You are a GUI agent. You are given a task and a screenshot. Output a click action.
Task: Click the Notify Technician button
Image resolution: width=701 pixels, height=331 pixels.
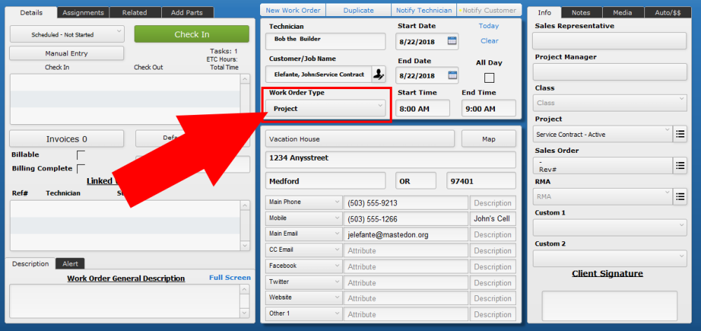(x=424, y=10)
